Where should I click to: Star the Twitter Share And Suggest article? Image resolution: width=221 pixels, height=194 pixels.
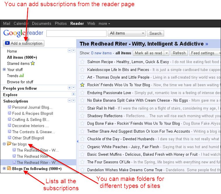pyautogui.click(x=82, y=131)
